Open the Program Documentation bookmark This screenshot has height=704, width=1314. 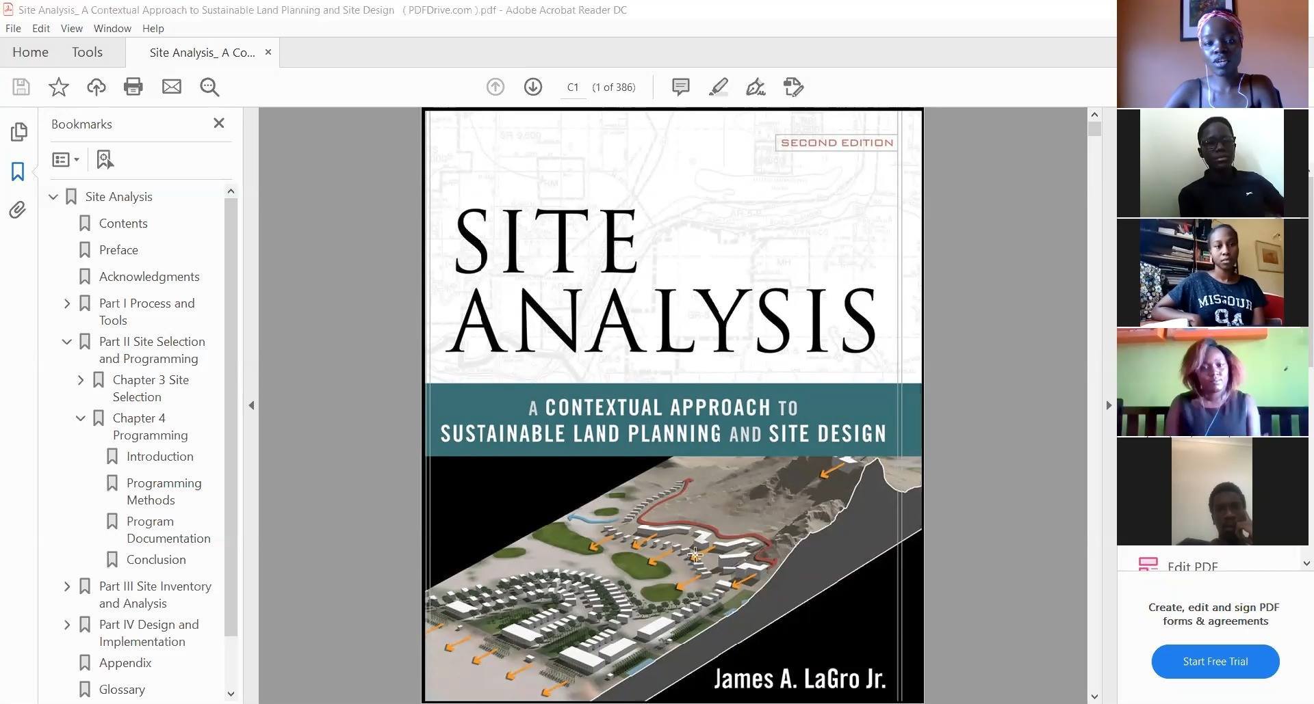168,530
